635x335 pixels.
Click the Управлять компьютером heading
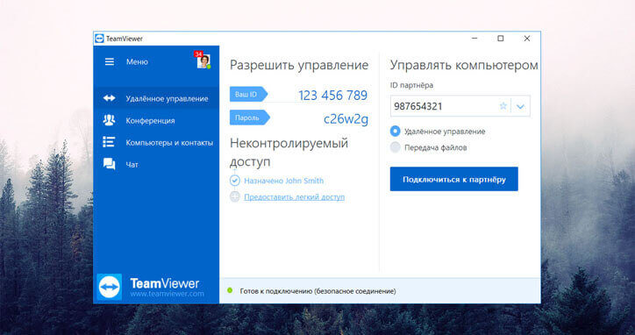click(x=464, y=65)
